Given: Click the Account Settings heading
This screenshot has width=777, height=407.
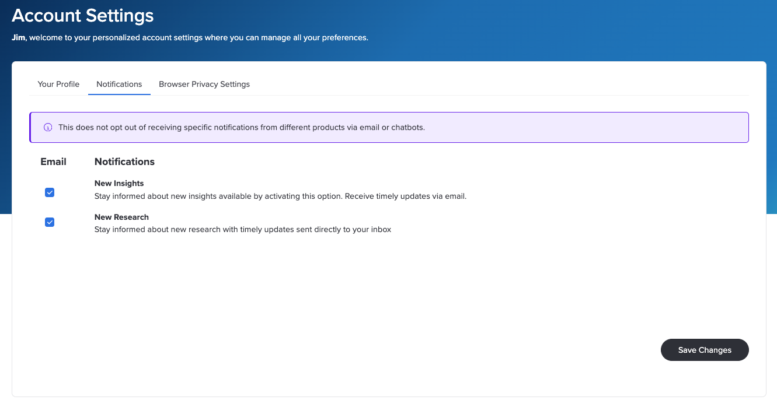Looking at the screenshot, I should click(x=83, y=16).
